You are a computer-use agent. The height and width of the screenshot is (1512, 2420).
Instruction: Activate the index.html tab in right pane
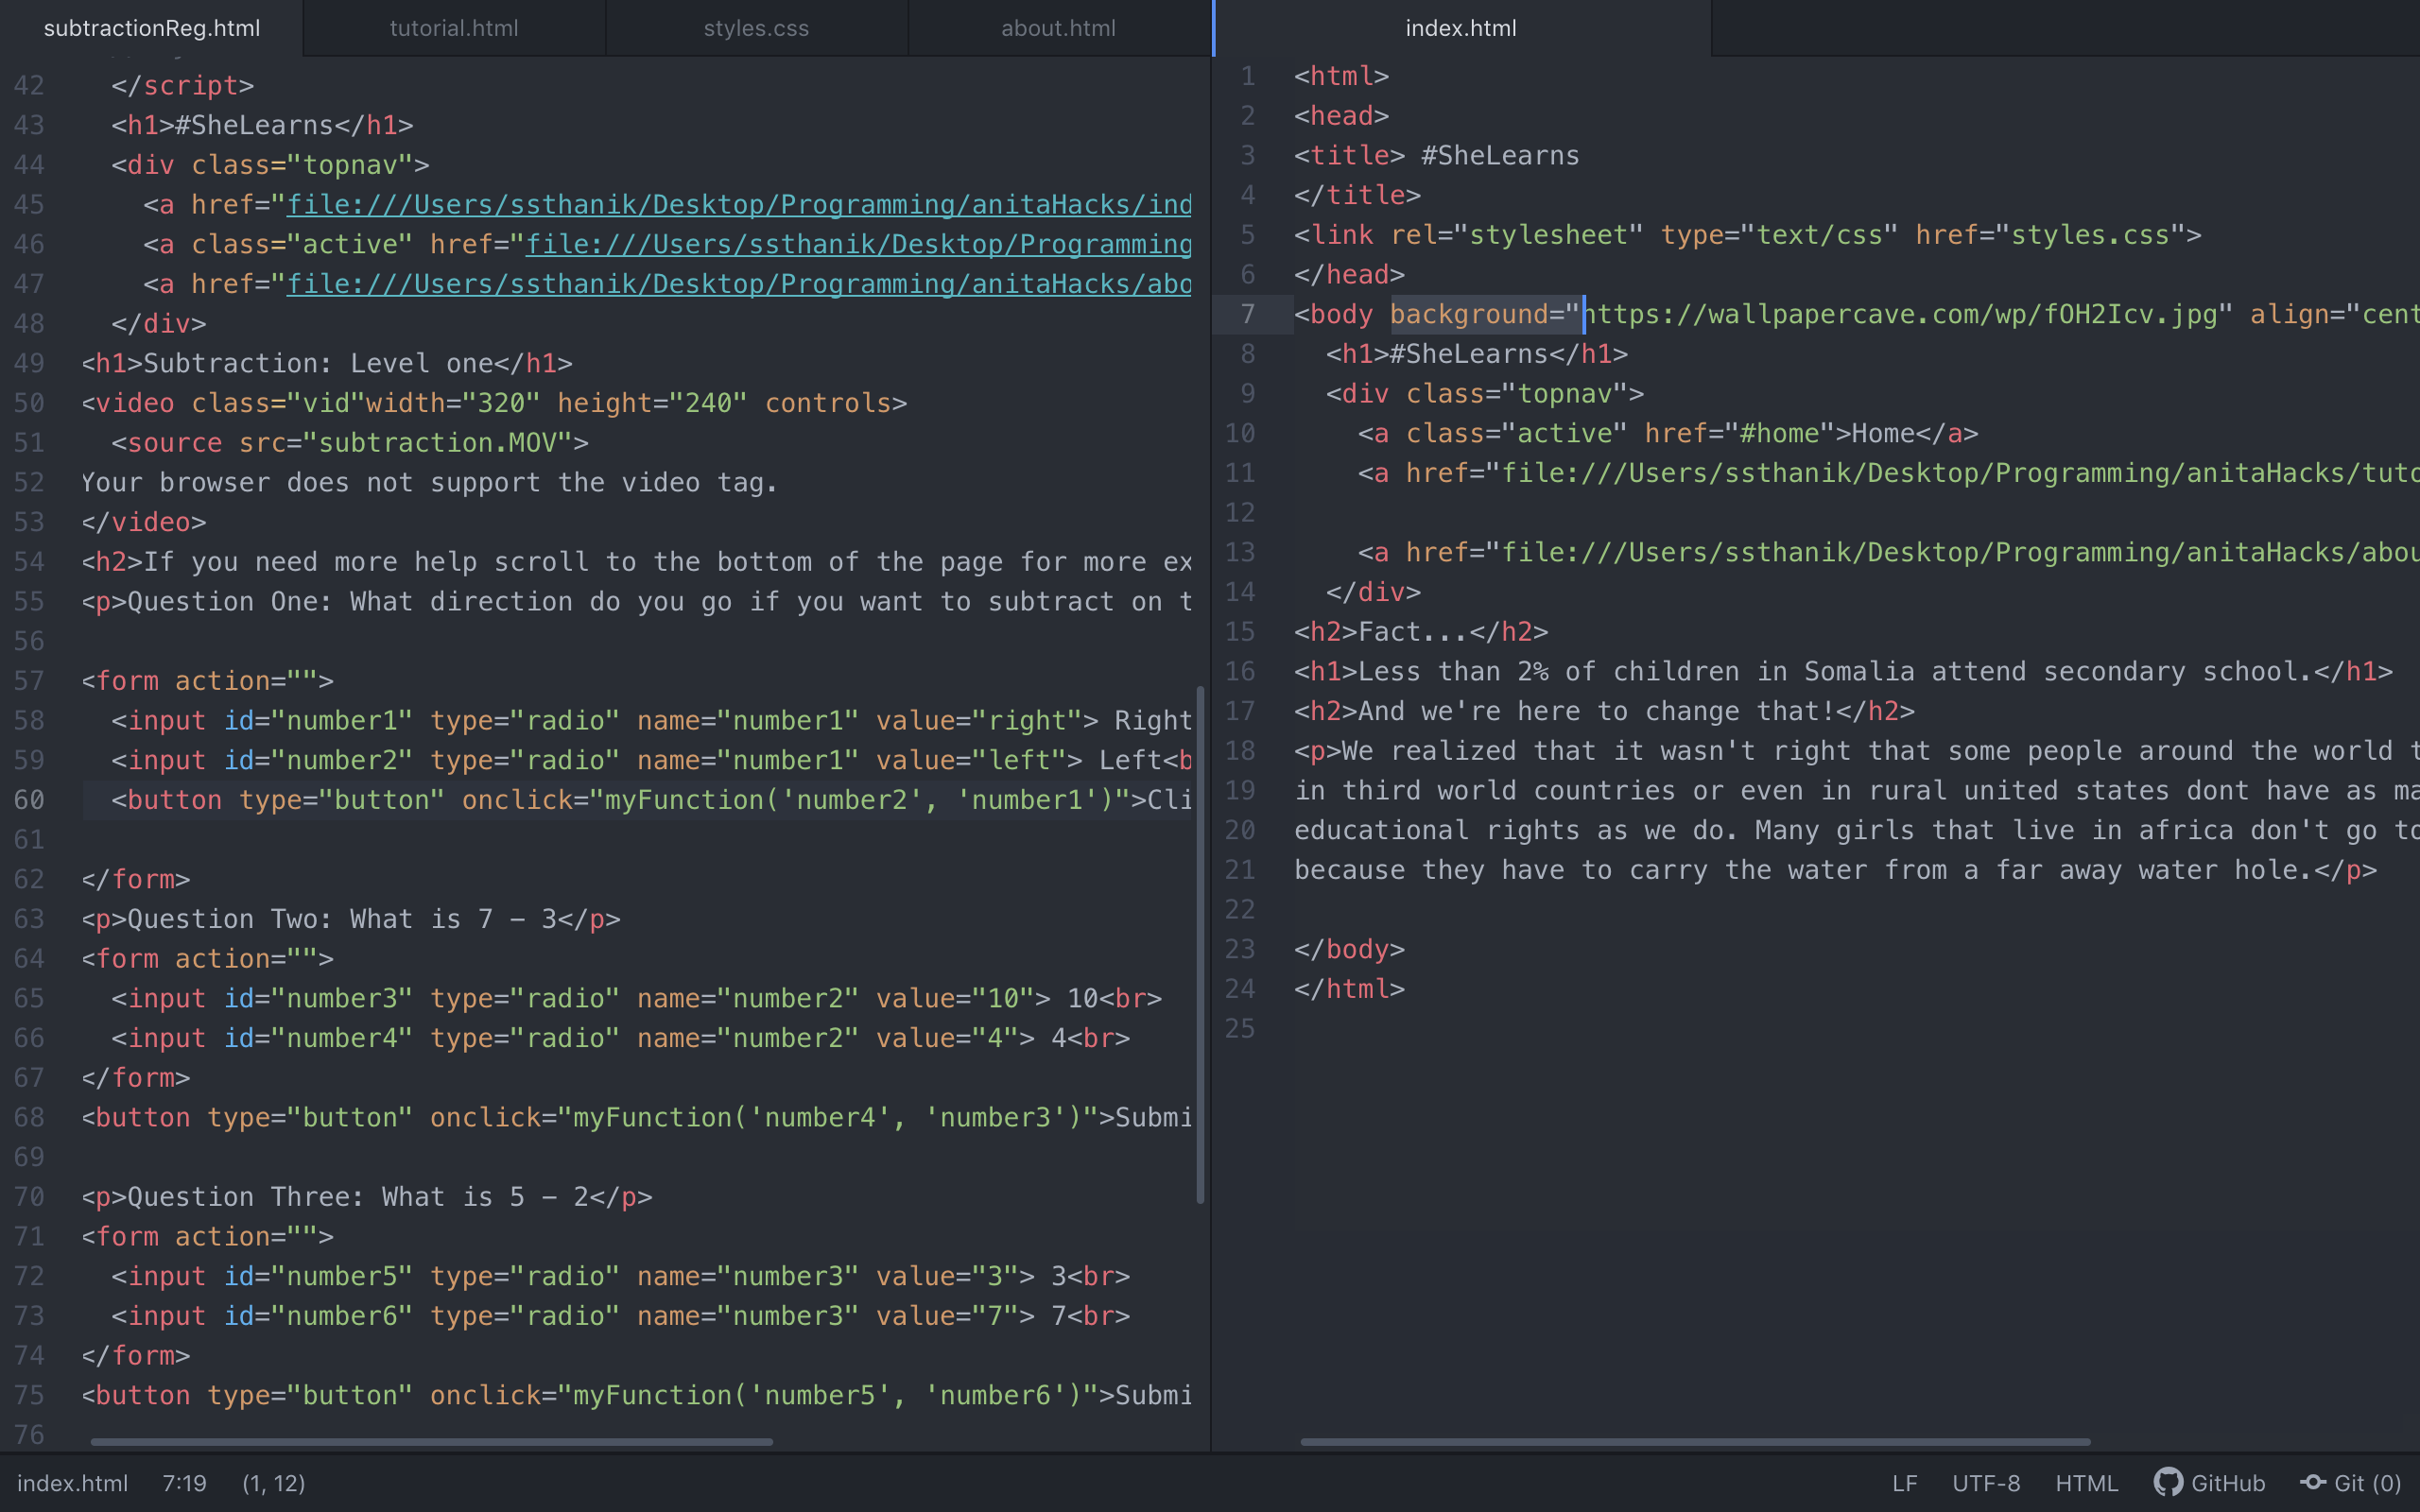click(1460, 28)
